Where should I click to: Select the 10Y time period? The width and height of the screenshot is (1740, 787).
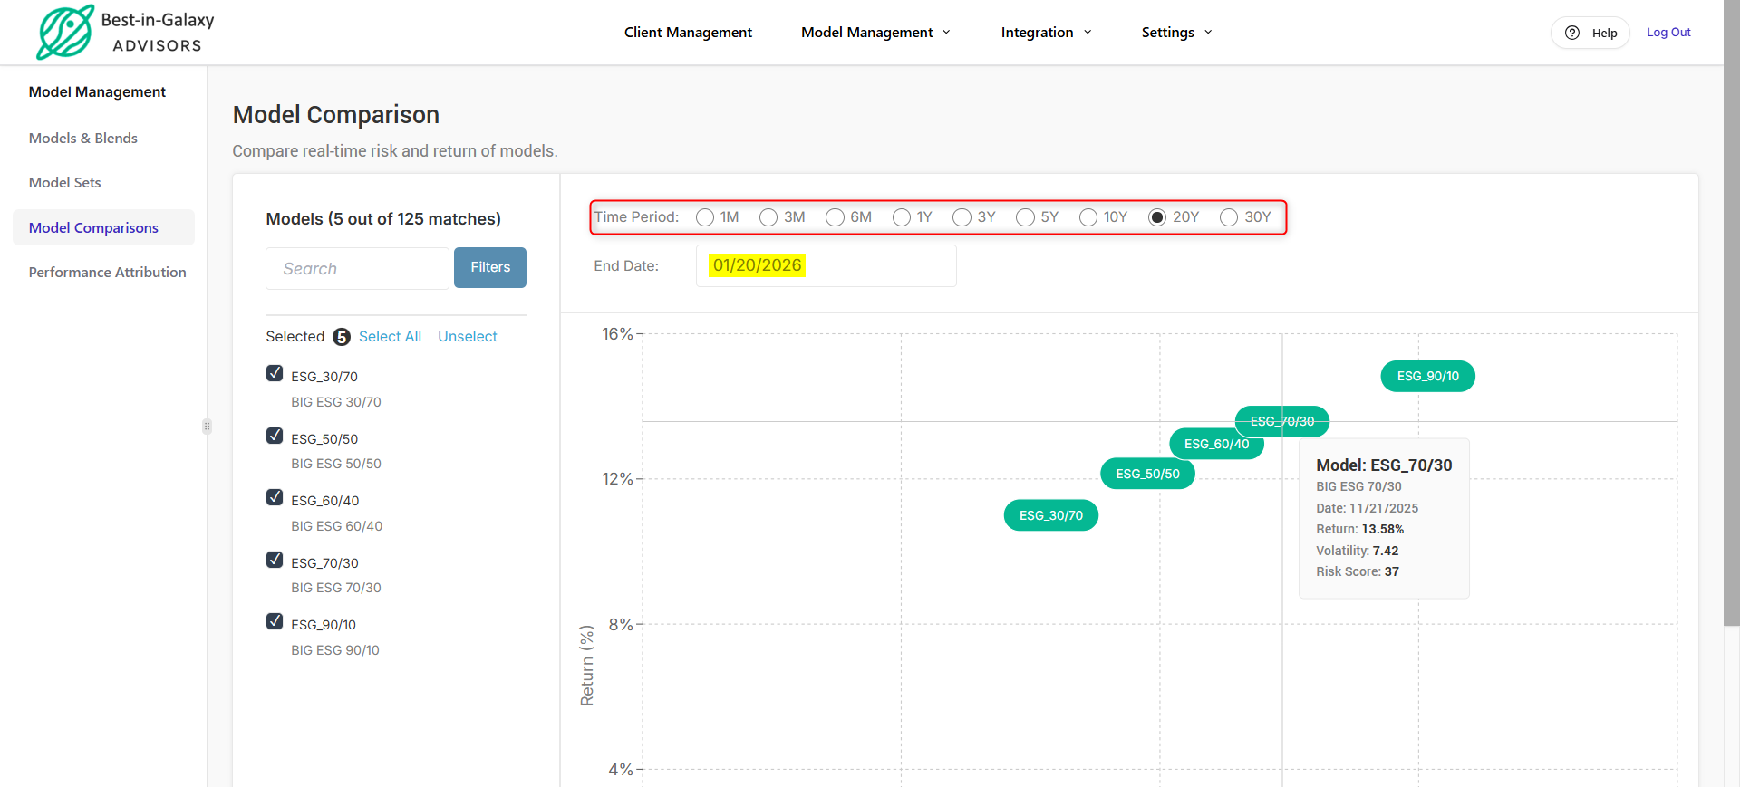1088,217
